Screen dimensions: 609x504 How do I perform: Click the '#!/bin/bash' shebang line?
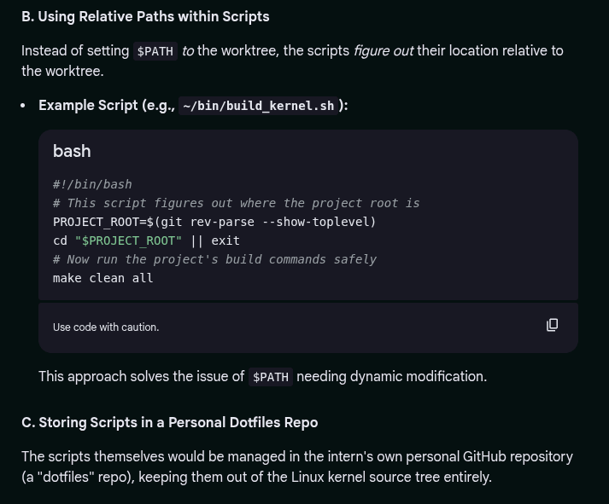[x=92, y=184]
